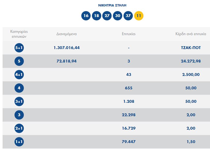This screenshot has height=149, width=210.
Task: Click the winning number 18 ball
Action: [x=97, y=16]
